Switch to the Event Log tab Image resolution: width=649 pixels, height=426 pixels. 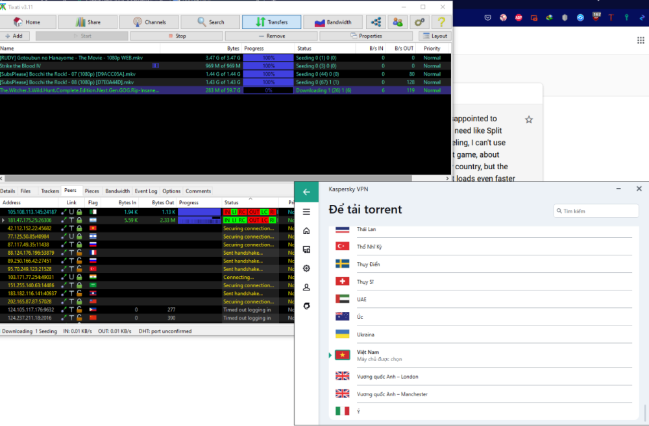(x=146, y=191)
